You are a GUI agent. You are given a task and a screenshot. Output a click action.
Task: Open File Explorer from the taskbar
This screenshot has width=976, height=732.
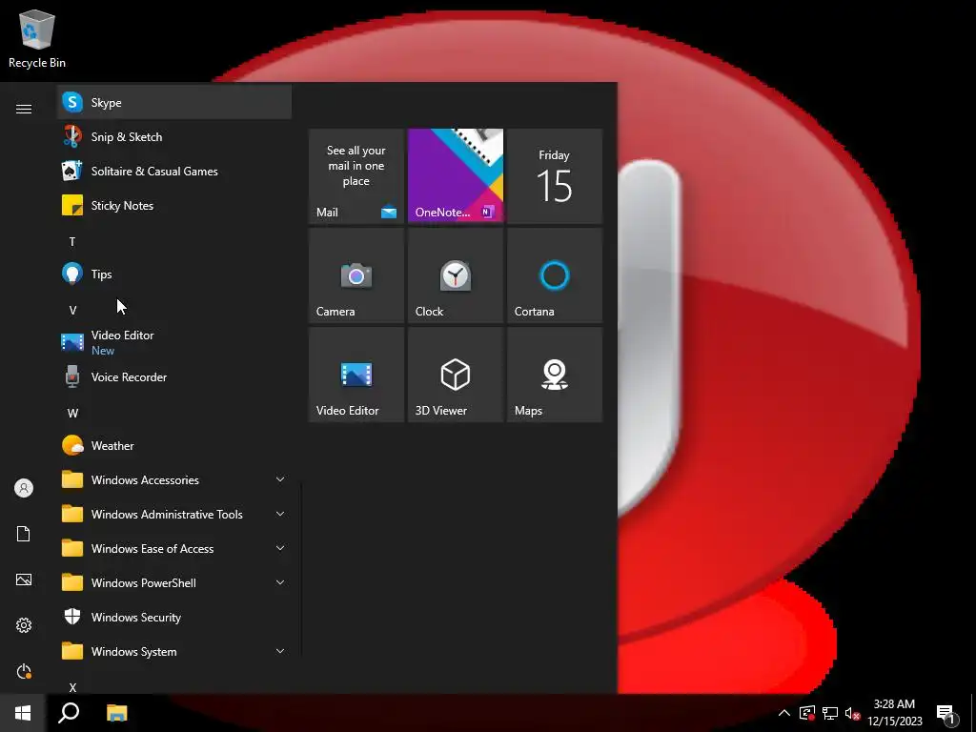(116, 713)
